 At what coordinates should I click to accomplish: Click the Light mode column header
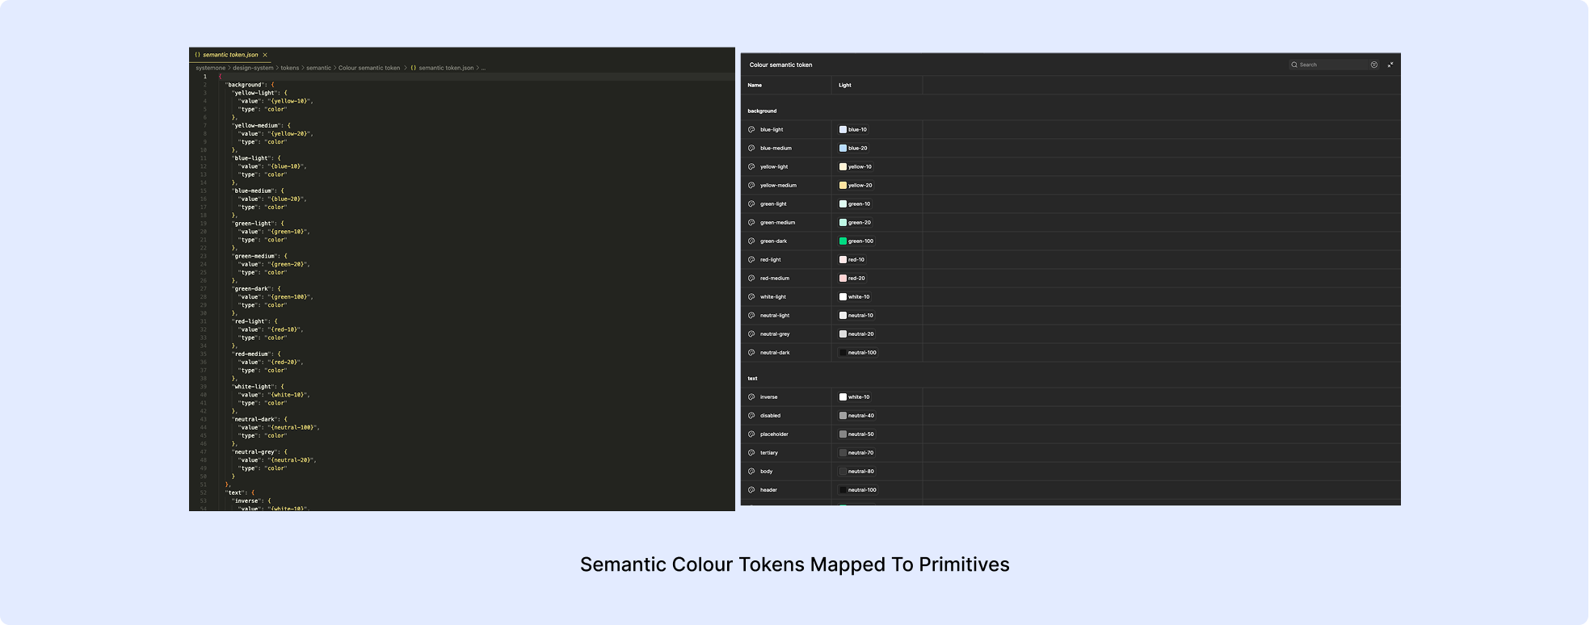845,85
